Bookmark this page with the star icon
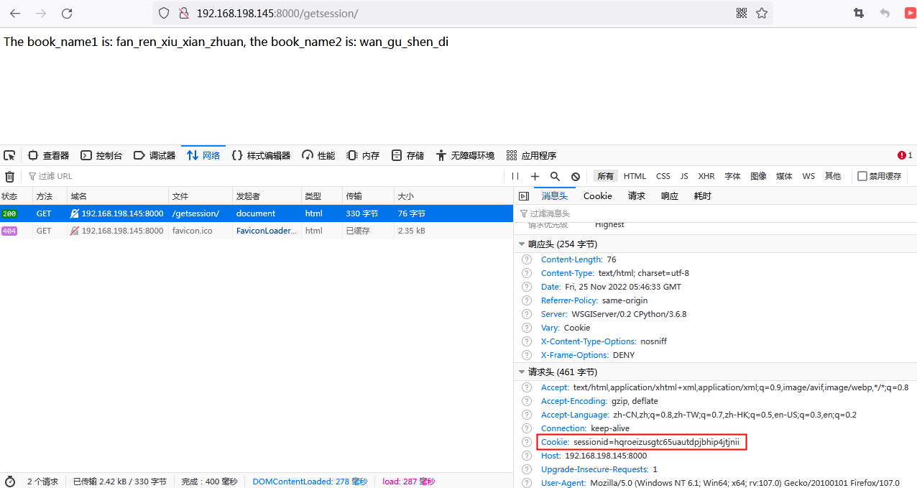Screen dimensions: 917x488 click(x=762, y=13)
